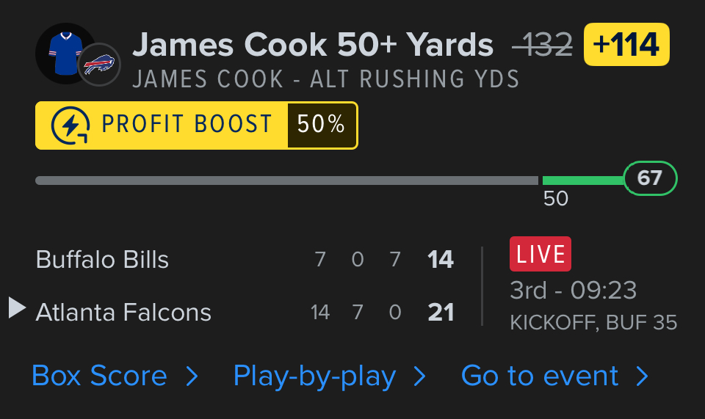Screen dimensions: 705x419
Task: Click the crossed-out 132 original odds
Action: (543, 46)
